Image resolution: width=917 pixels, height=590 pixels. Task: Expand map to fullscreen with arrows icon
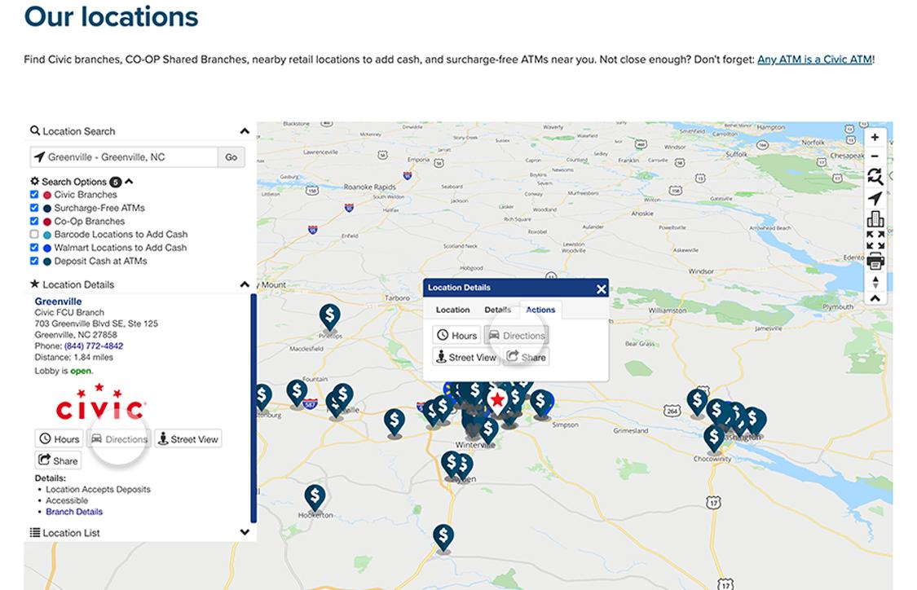(x=875, y=240)
